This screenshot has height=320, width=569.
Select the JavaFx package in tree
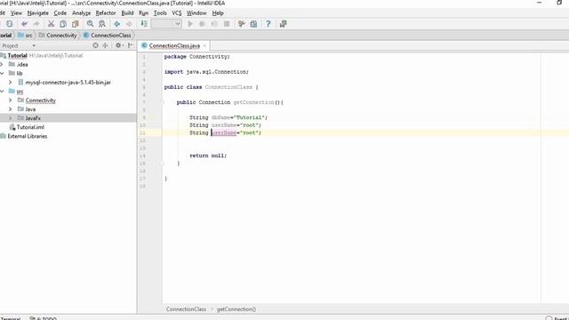tap(33, 118)
